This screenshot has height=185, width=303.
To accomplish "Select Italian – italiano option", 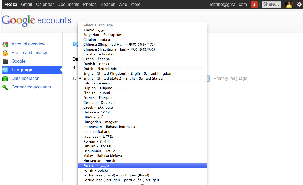I will [142, 132].
